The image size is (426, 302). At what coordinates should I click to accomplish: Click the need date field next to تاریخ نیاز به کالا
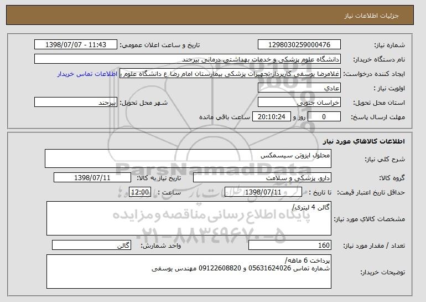(x=92, y=178)
